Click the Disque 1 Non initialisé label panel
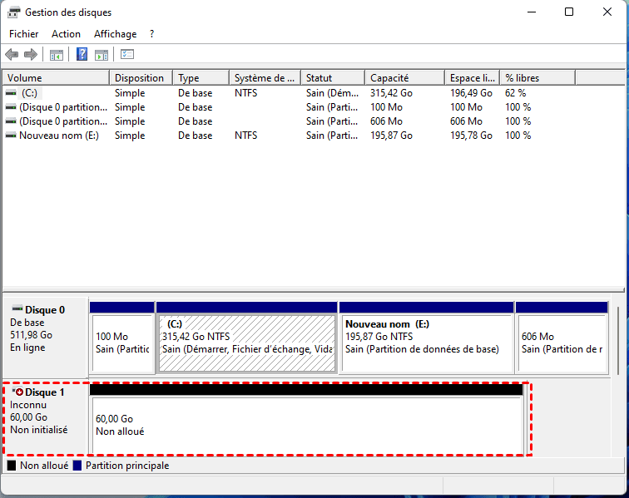The image size is (629, 498). click(45, 418)
